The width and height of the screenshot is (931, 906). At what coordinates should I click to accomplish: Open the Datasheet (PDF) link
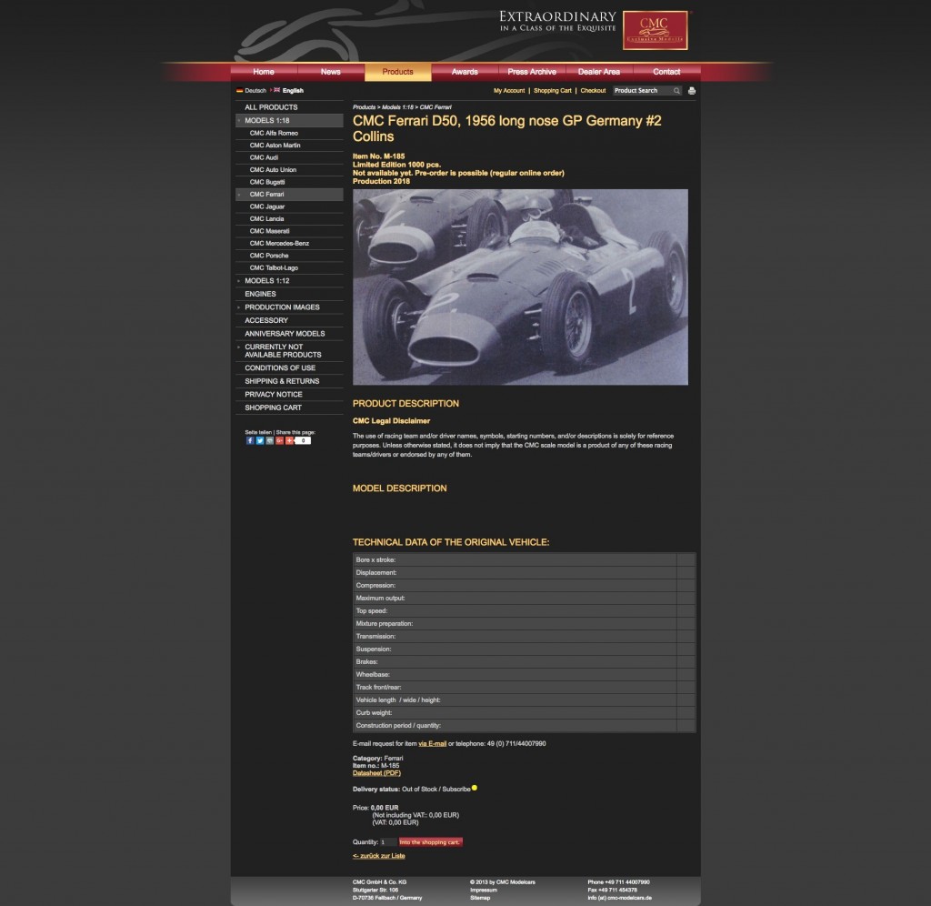coord(376,773)
